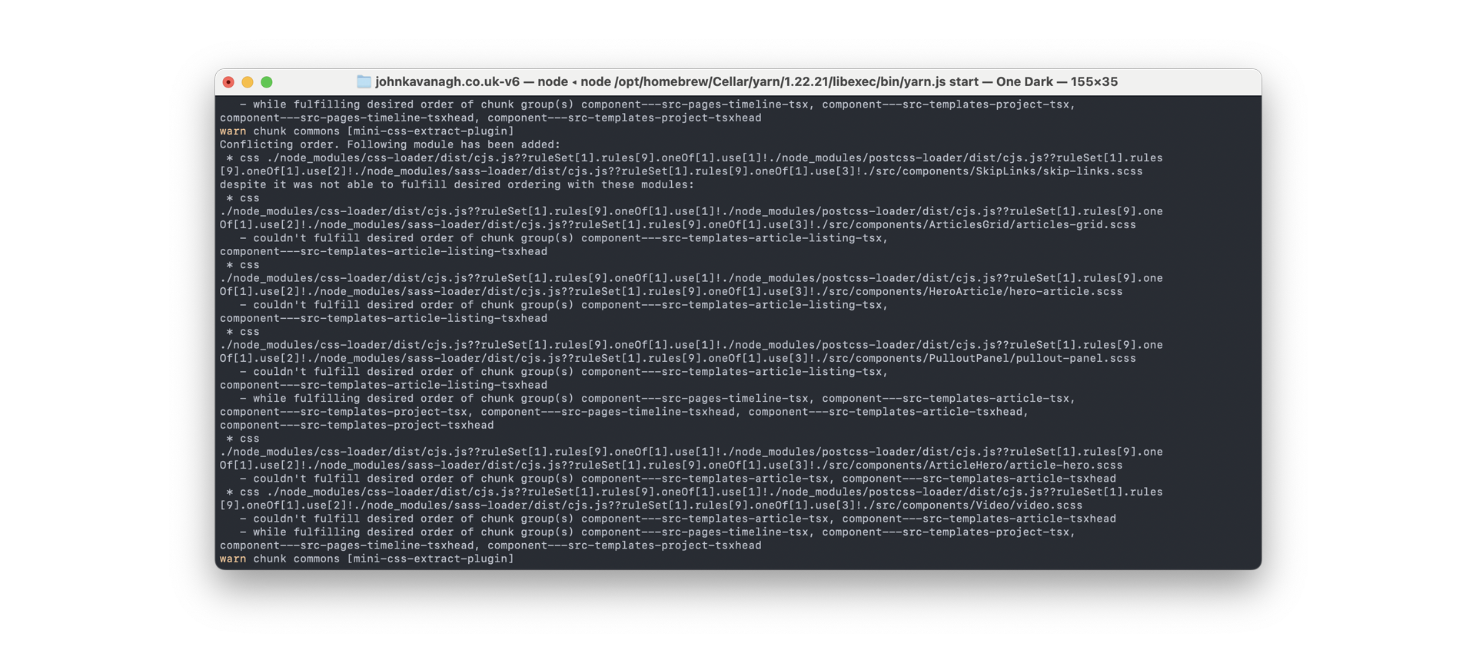The height and width of the screenshot is (653, 1476).
Task: Click the first [mini-css-extract-plugin] text
Action: 430,131
